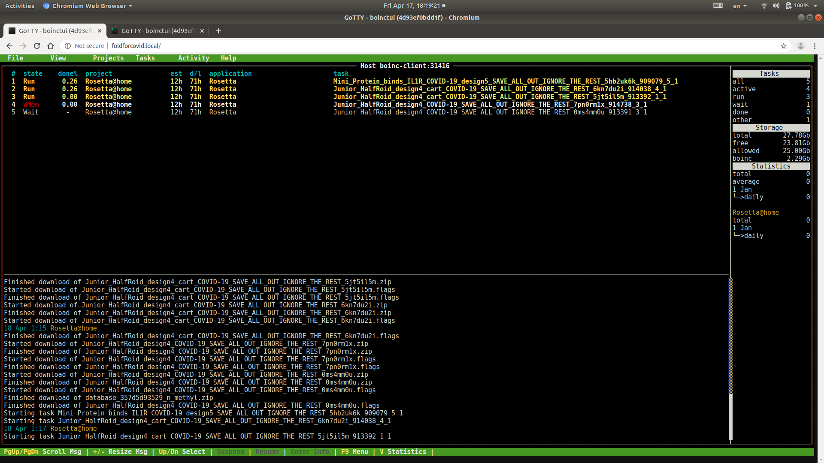This screenshot has height=463, width=824.
Task: Click F9 Menu in the bottom bar
Action: pos(354,452)
